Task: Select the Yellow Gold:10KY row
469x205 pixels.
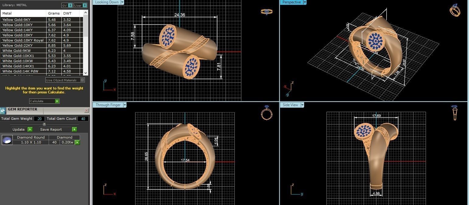Action: [42, 25]
